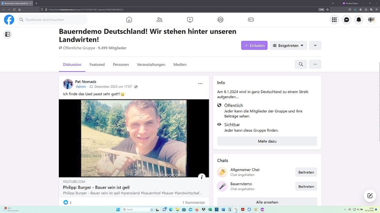Click in Facebook durchsuchen search field

52,20
